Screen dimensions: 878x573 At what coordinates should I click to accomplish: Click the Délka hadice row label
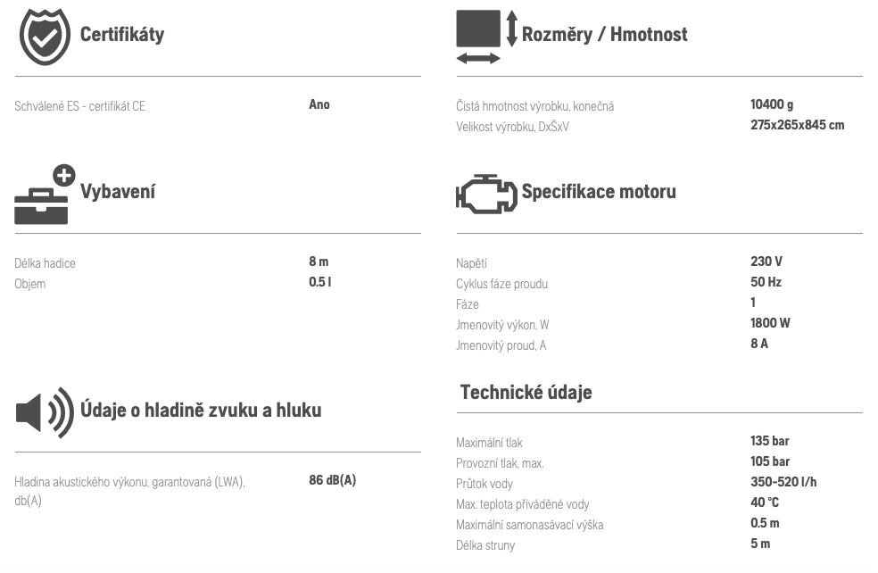[x=45, y=263]
